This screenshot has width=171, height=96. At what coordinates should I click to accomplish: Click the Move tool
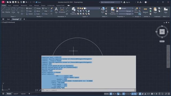(29, 8)
